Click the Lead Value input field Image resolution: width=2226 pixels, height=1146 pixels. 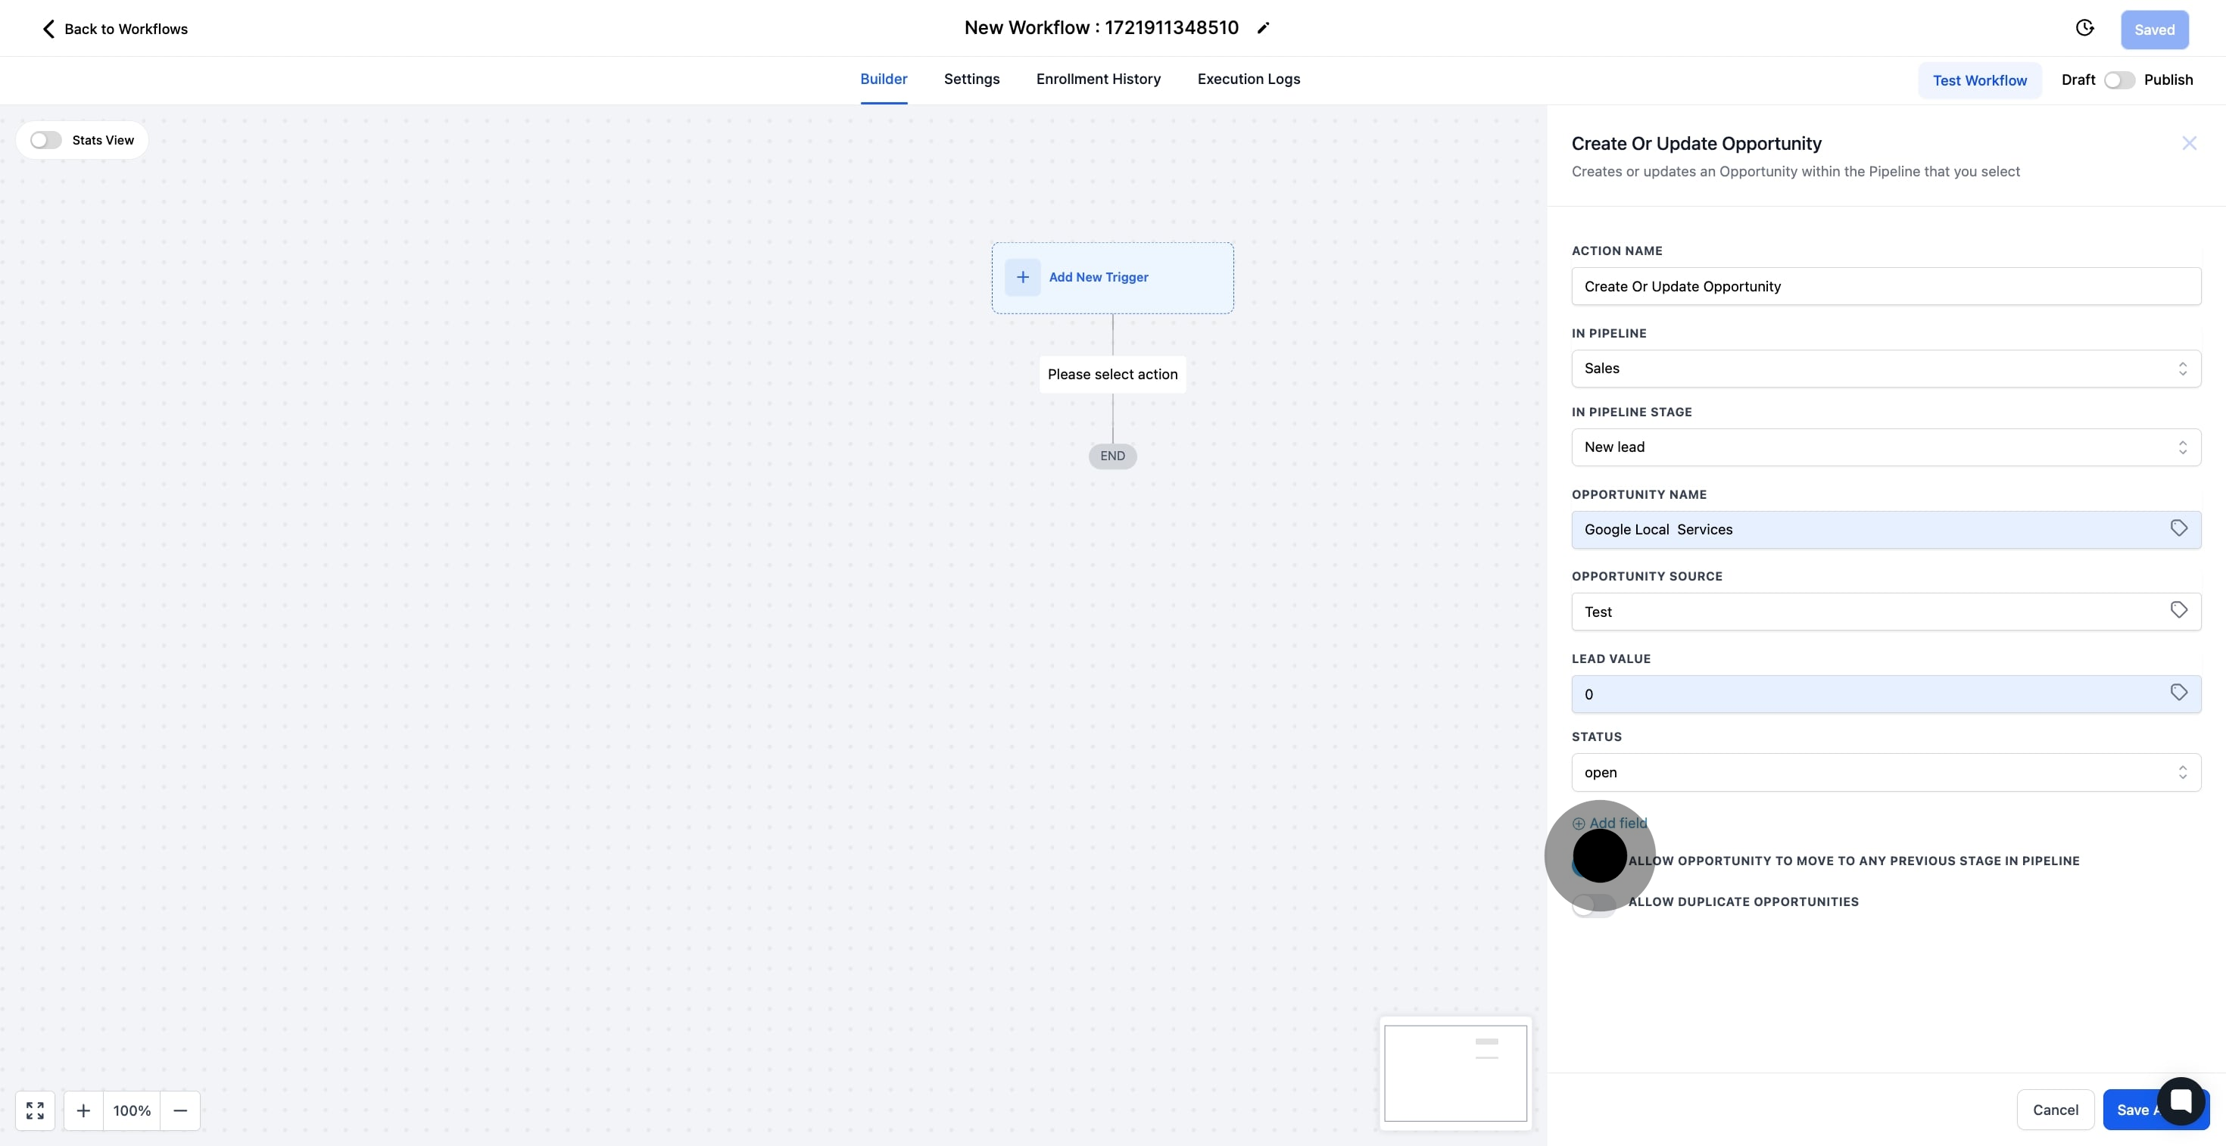[1885, 694]
